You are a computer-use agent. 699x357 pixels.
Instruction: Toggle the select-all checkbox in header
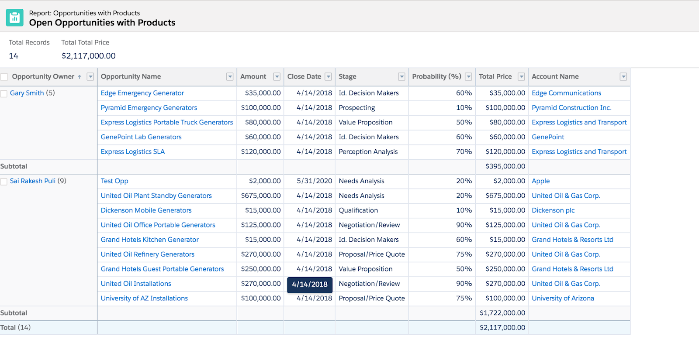point(4,77)
